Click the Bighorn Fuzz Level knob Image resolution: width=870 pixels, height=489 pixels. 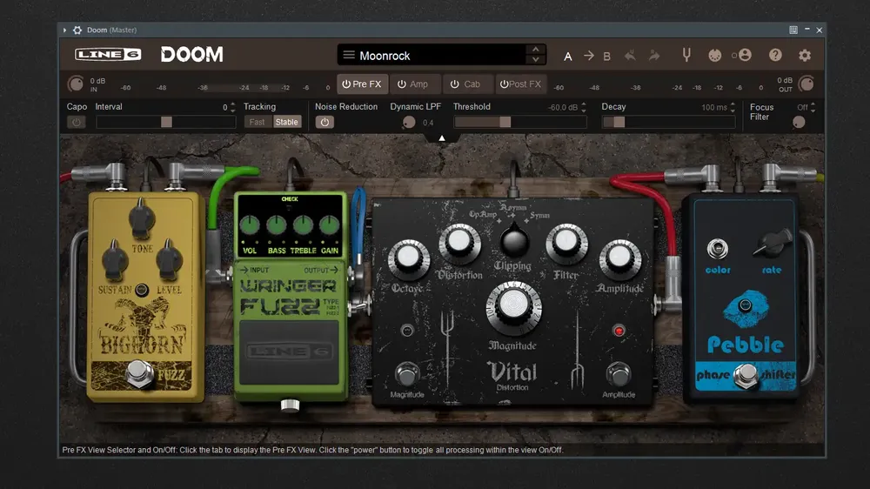pos(169,260)
